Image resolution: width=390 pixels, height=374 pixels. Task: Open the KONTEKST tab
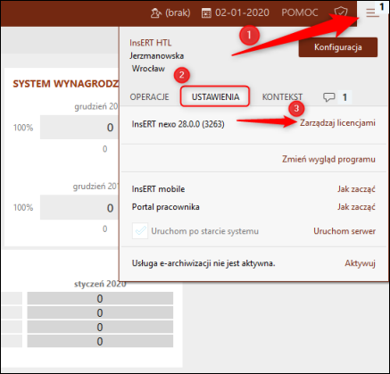(282, 97)
